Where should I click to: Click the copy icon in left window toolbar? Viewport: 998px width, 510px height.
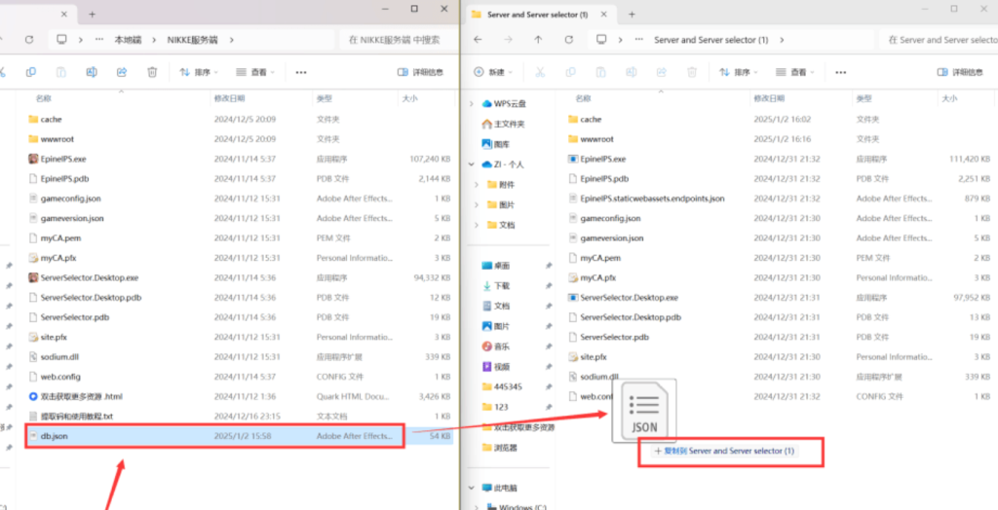click(31, 72)
